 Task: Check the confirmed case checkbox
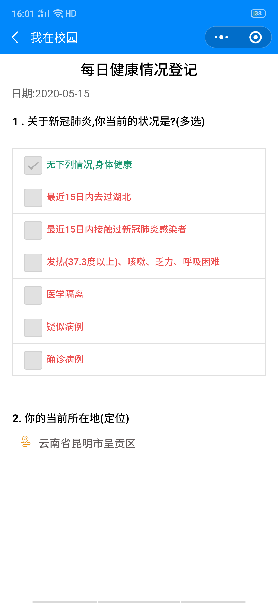pos(33,360)
